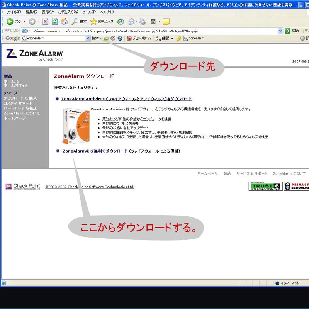Click the compass icon on the Google toolbar
Viewport: 309px width, 309px height.
[113, 38]
